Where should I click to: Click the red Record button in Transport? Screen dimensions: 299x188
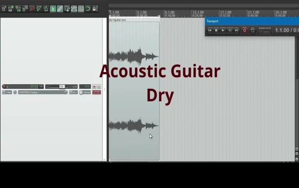pos(245,30)
